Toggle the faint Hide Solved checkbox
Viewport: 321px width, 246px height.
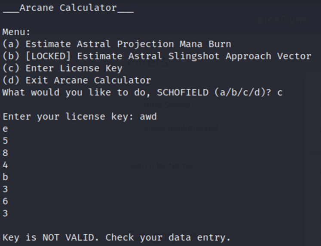coord(133,104)
